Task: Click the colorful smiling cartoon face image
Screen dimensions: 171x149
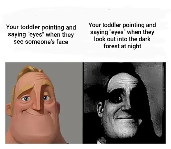Action: click(x=44, y=103)
